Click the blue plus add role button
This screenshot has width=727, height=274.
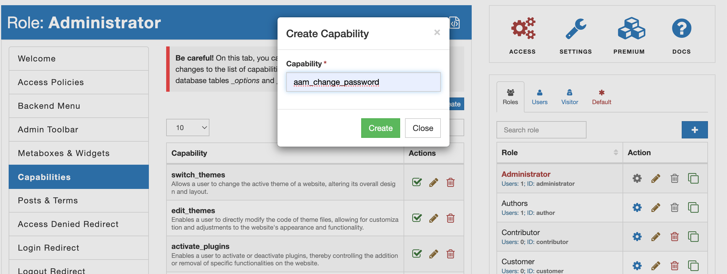[695, 130]
